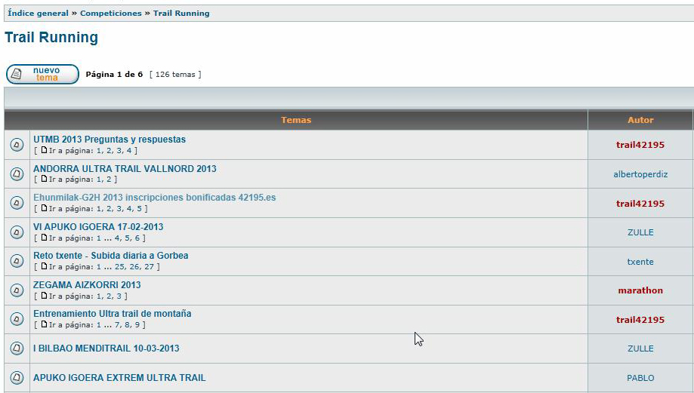Click topic icon beside APUKO IGOERA EXTREM

(x=17, y=378)
